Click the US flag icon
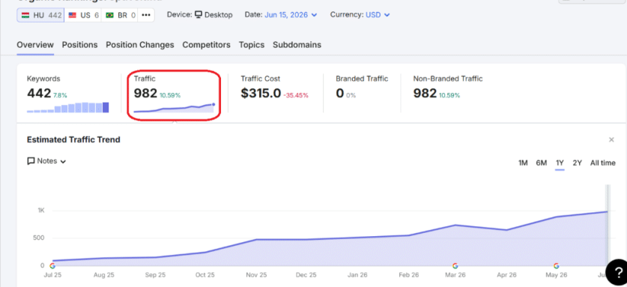 click(x=73, y=15)
